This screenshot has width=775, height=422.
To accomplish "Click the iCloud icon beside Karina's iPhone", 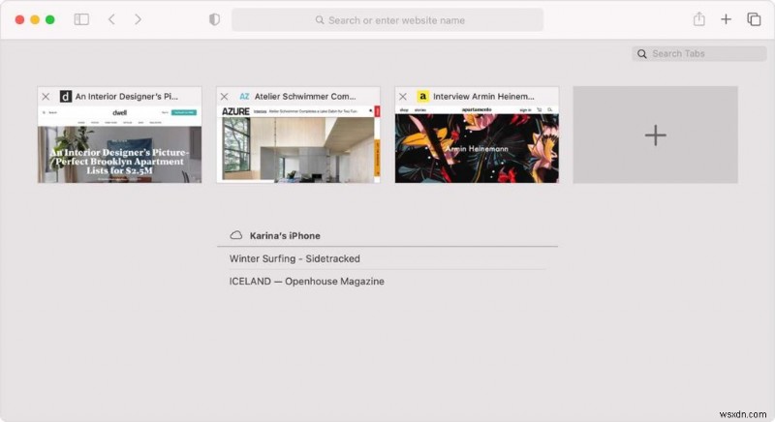I will (236, 235).
